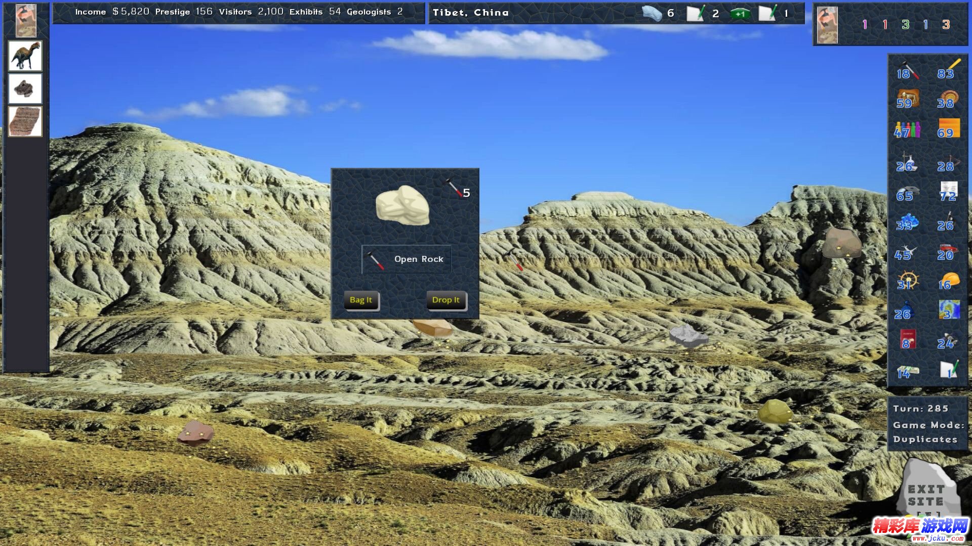
Task: Select the dinosaur thumbnail in left sidebar
Action: pyautogui.click(x=25, y=56)
